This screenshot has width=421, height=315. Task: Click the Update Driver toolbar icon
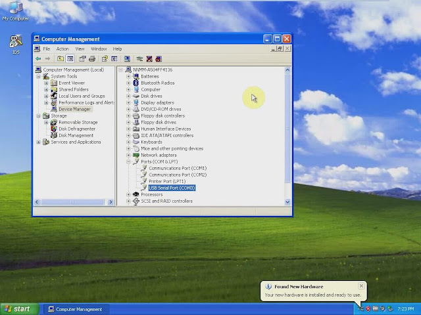(139, 58)
